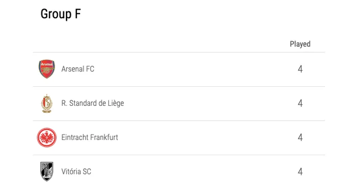
Task: Click empty middle of the Eintracht Frankfurt row
Action: [206, 138]
